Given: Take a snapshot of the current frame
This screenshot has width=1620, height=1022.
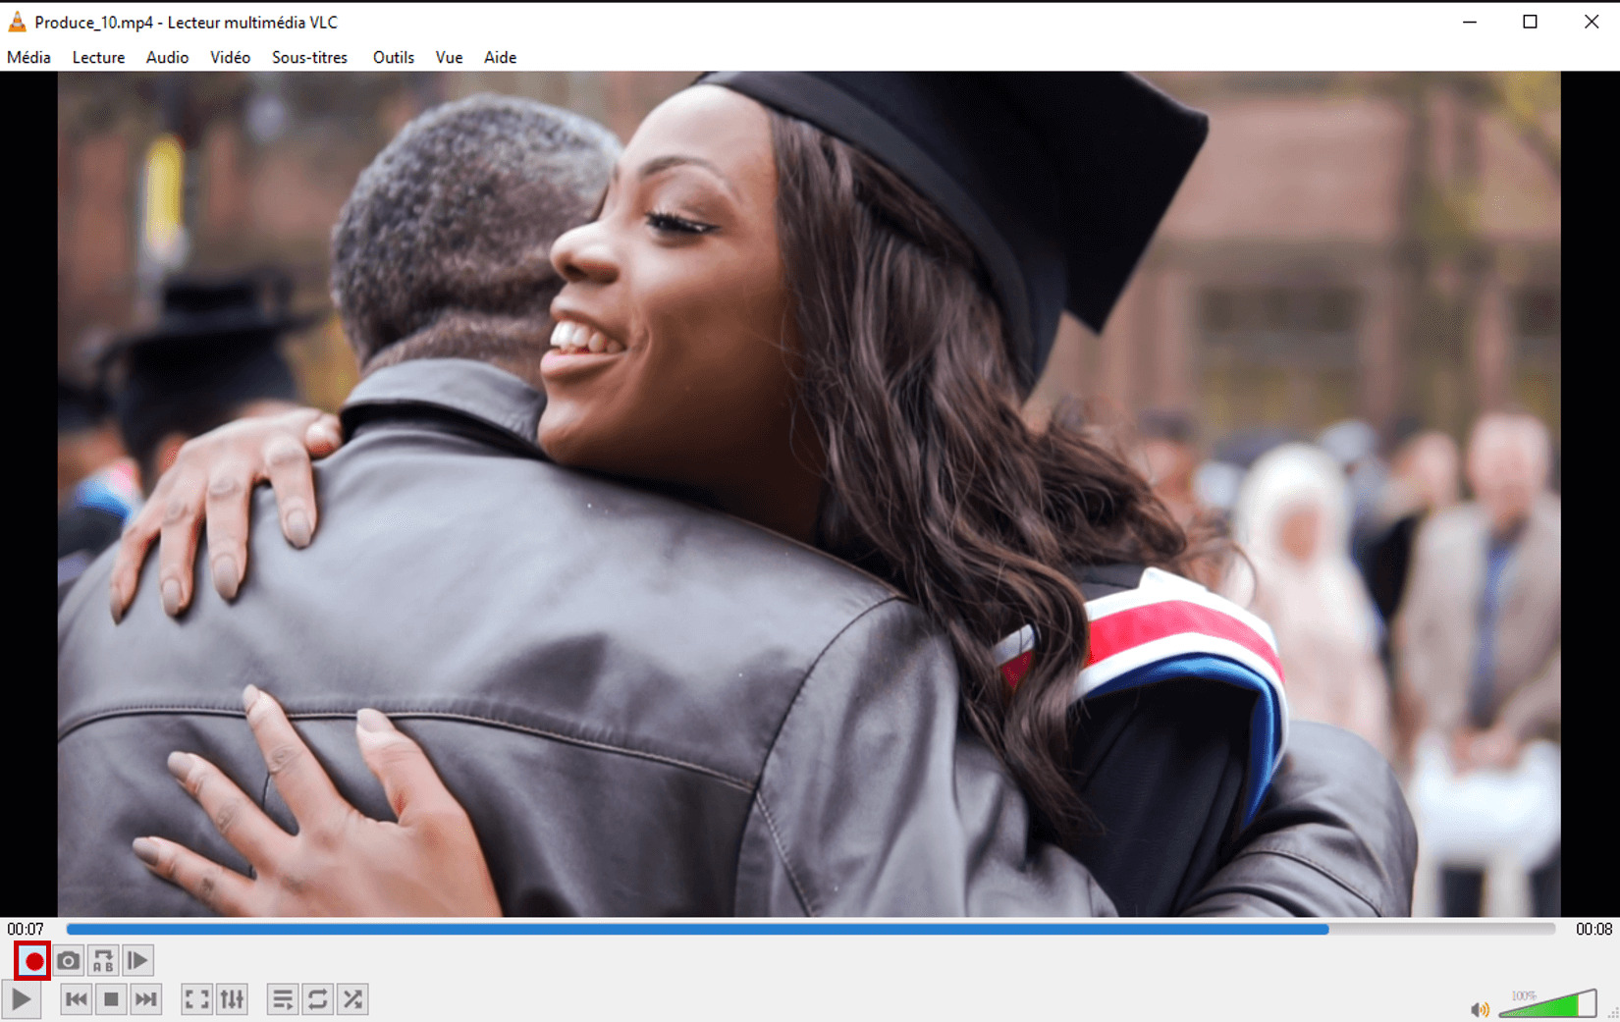Looking at the screenshot, I should tap(68, 960).
